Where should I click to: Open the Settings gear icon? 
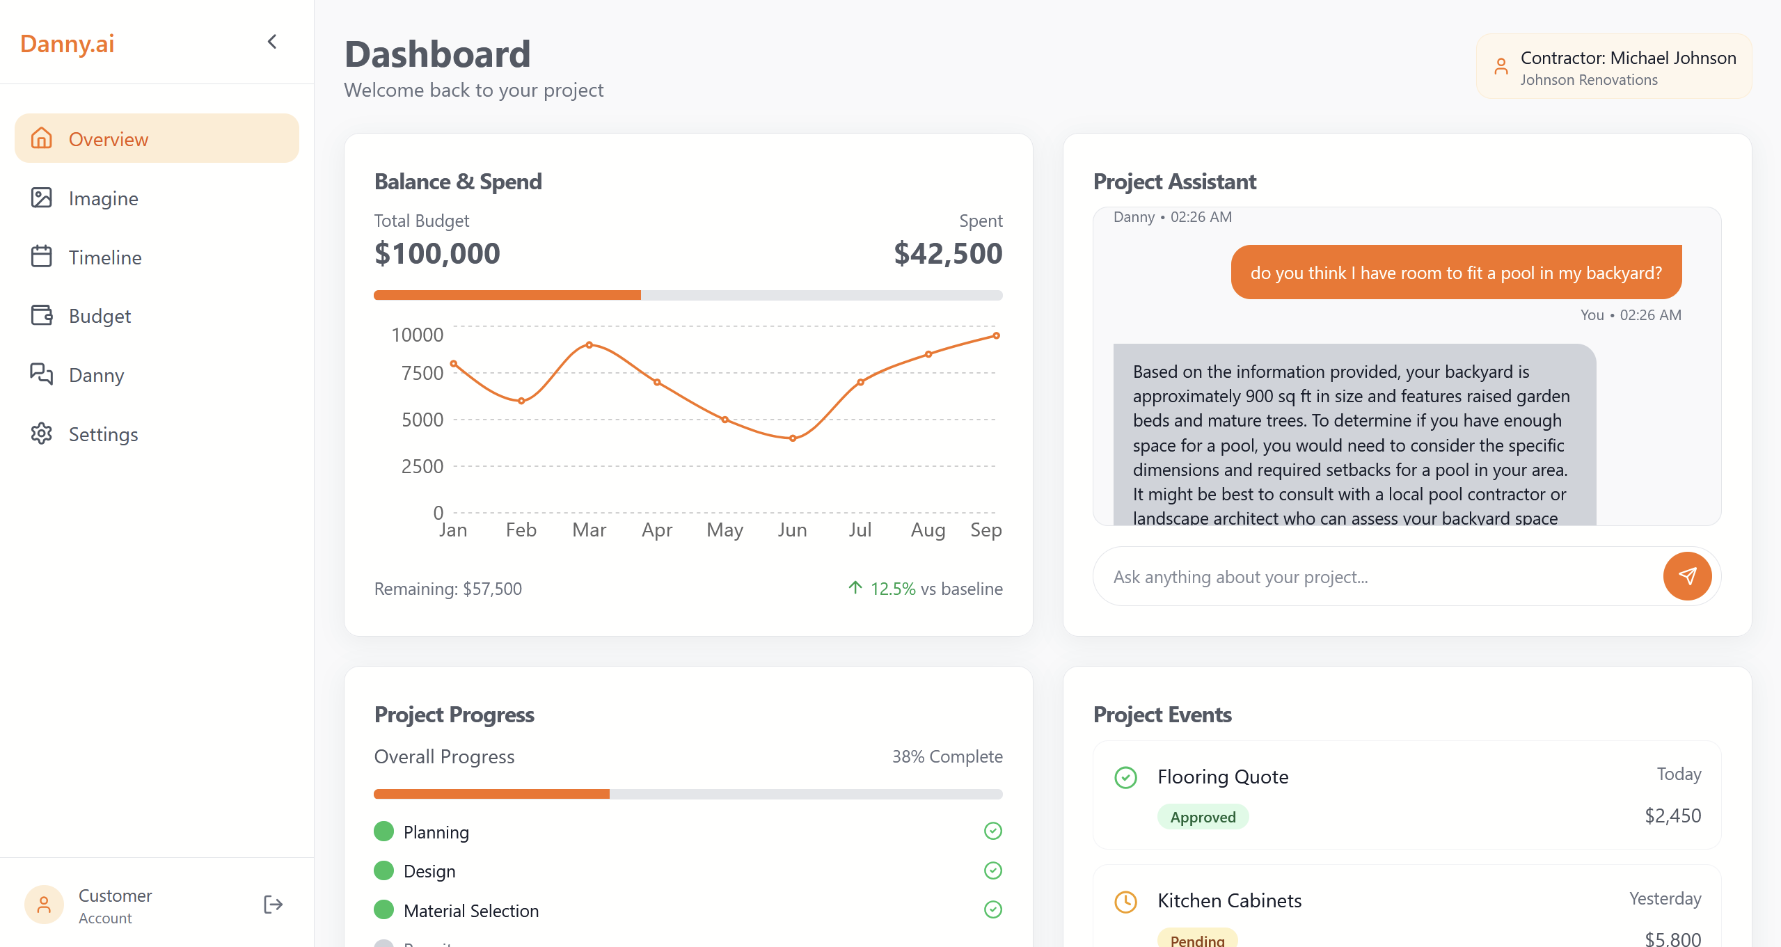click(x=42, y=433)
